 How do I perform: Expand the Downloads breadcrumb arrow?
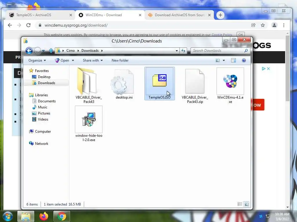click(x=102, y=51)
